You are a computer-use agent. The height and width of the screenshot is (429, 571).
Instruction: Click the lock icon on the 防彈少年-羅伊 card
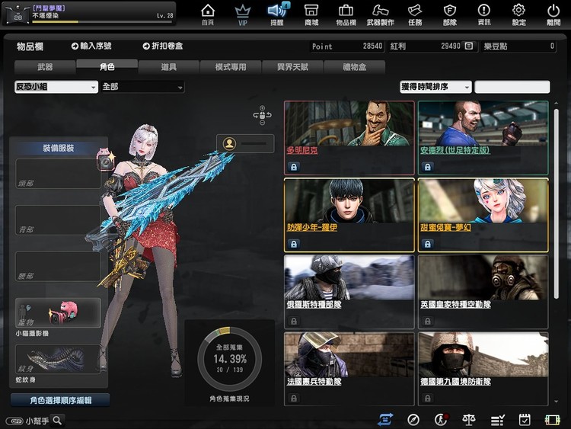point(294,244)
